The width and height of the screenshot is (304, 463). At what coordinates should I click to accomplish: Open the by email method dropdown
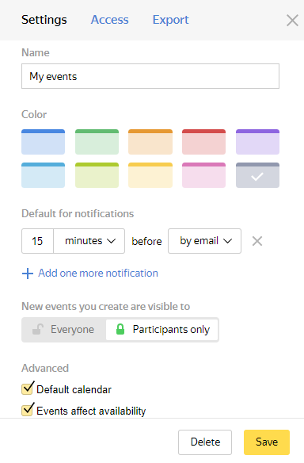point(204,241)
